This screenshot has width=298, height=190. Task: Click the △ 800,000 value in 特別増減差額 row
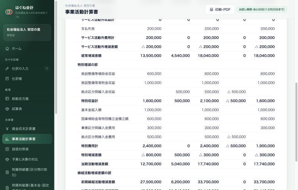(152, 155)
